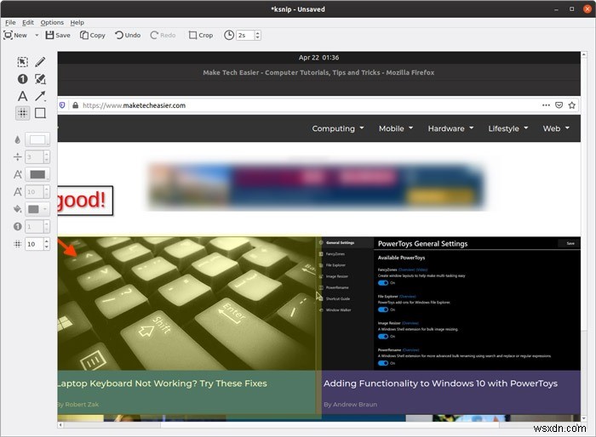Save the current screenshot
This screenshot has height=437, width=596.
coord(58,36)
